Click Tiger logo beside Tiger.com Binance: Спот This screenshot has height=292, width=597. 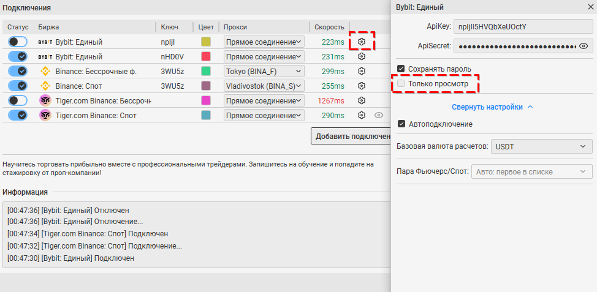coord(45,115)
